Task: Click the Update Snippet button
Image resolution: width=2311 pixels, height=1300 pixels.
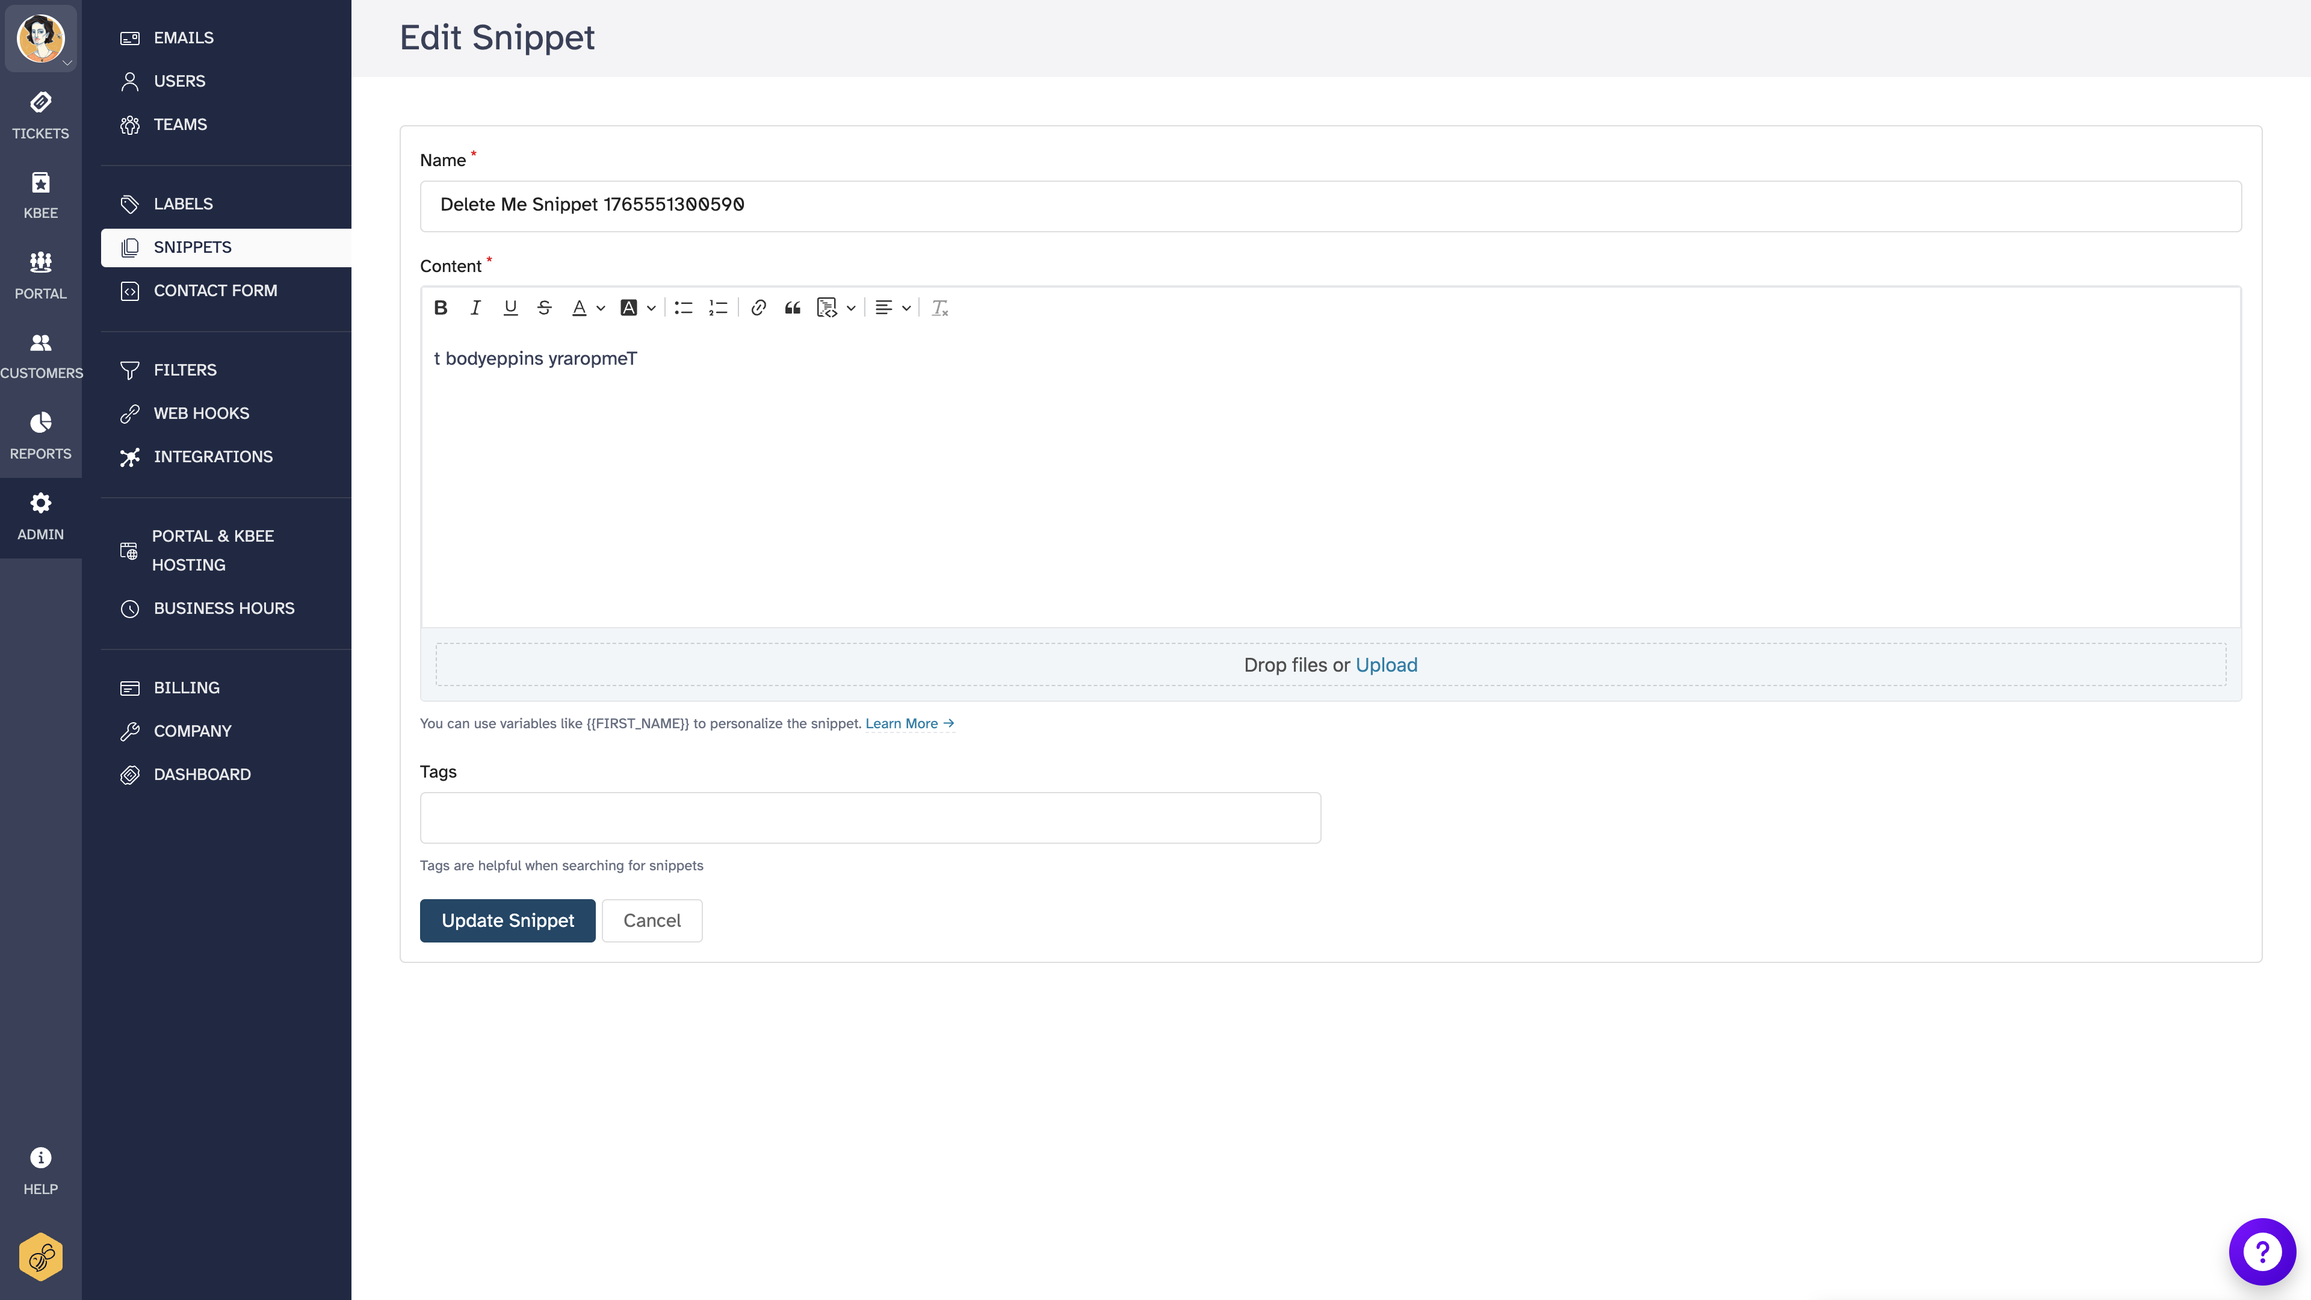Action: [x=507, y=920]
